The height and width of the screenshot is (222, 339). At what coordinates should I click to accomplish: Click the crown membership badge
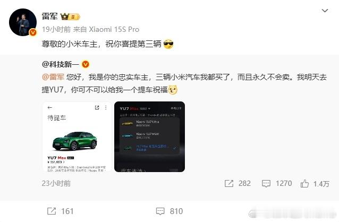click(x=70, y=16)
